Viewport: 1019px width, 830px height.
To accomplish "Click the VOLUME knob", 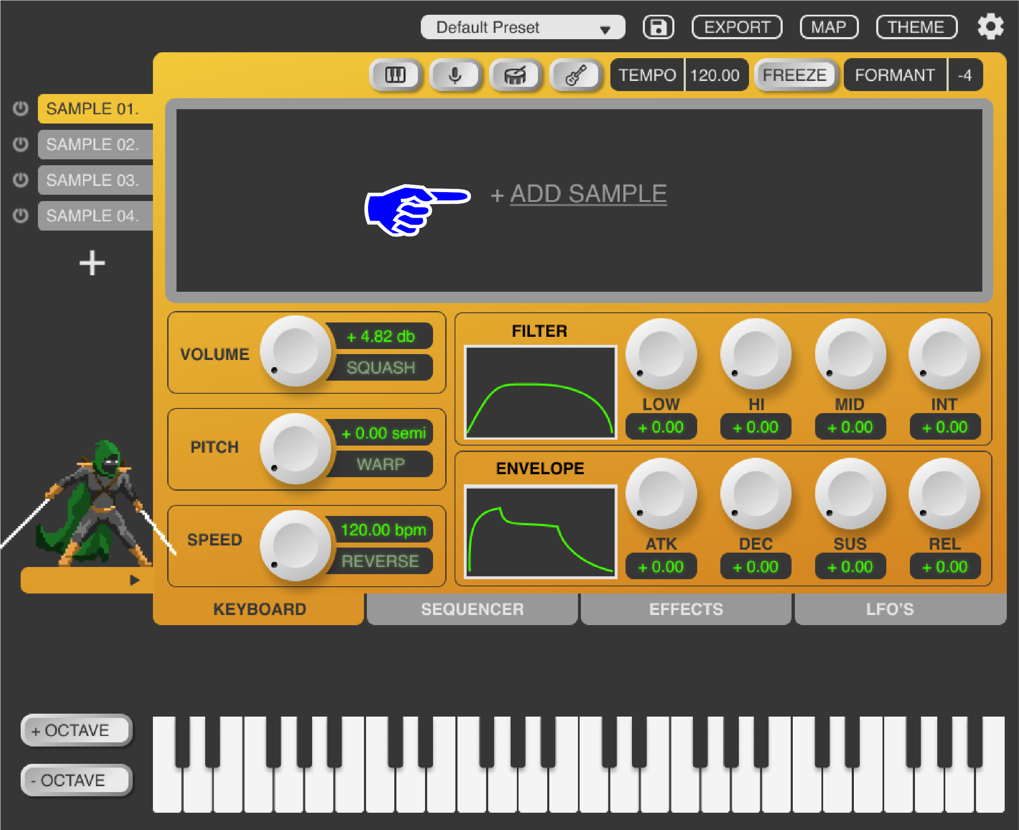I will click(x=295, y=351).
